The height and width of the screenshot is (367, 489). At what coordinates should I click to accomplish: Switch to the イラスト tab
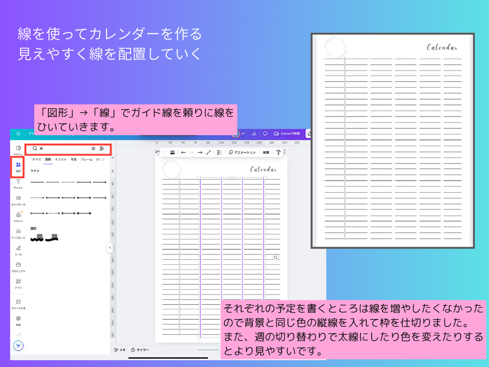coord(61,160)
